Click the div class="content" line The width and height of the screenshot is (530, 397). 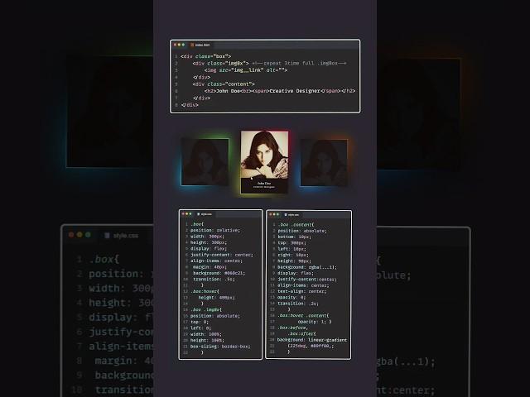coord(224,84)
